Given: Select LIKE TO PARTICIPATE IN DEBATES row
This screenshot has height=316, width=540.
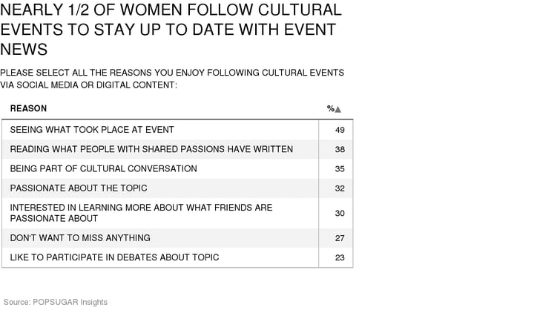Looking at the screenshot, I should (177, 257).
